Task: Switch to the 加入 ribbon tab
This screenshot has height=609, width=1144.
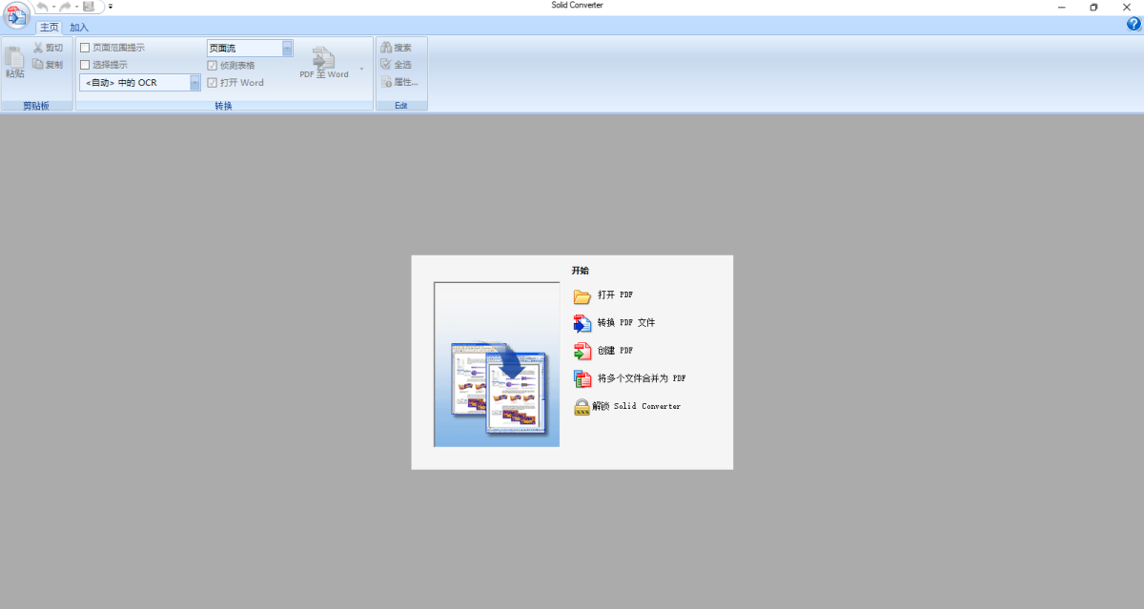Action: click(x=77, y=27)
